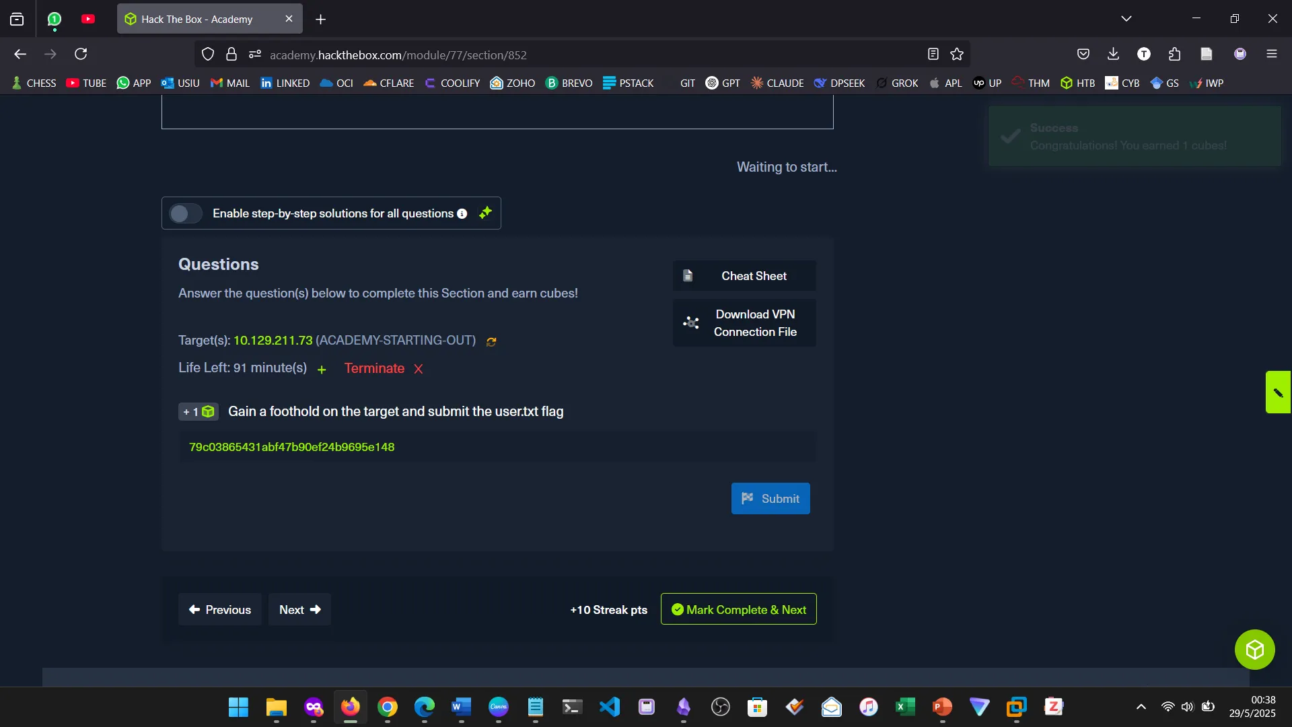Bookmark this page with the star icon
This screenshot has height=727, width=1292.
pyautogui.click(x=958, y=54)
